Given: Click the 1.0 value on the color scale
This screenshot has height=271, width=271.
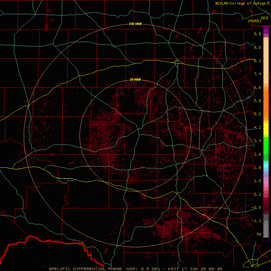Looking at the screenshot, I should tap(257, 181).
